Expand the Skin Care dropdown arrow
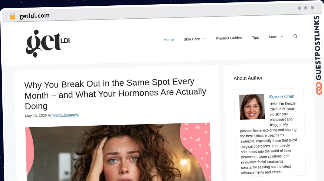Screen dimensions: 324x181 204,39
